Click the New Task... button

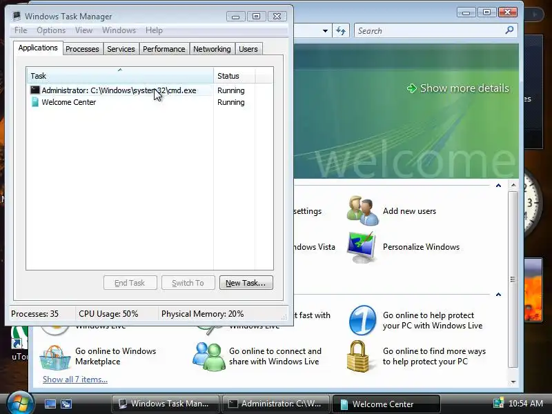click(x=246, y=283)
